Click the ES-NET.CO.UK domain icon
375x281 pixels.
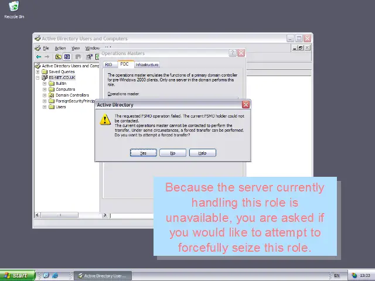45,77
